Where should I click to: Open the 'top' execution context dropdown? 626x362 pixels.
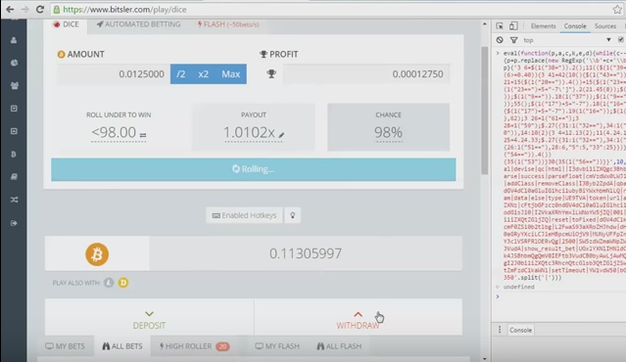point(568,40)
